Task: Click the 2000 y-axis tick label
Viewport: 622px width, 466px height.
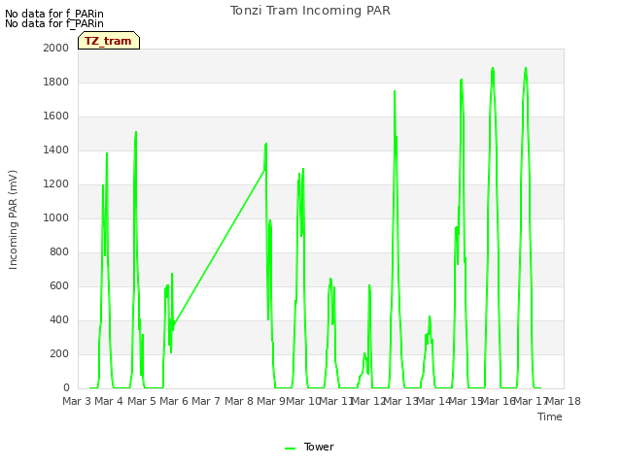Action: point(56,48)
